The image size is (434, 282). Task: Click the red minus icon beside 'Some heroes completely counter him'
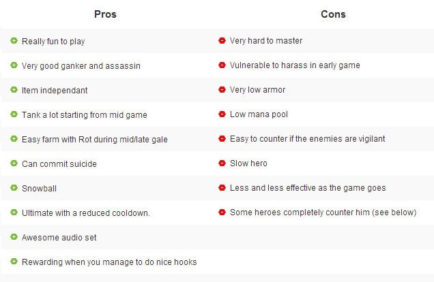(x=222, y=213)
